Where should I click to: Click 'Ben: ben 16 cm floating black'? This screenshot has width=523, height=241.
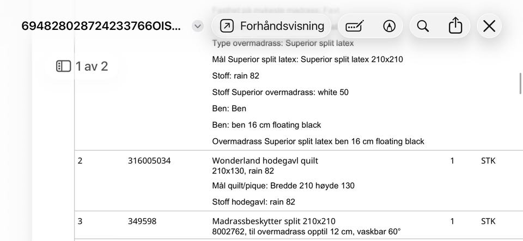click(266, 125)
